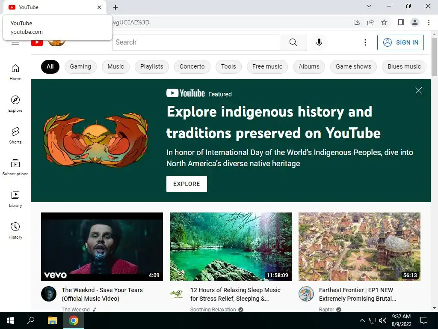Open File Explorer from taskbar
438x329 pixels.
pos(52,320)
